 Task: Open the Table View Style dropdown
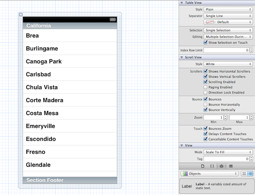(x=228, y=9)
